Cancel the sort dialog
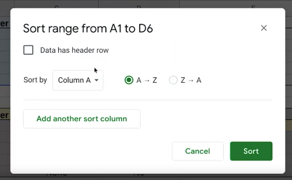The height and width of the screenshot is (180, 292). point(198,151)
